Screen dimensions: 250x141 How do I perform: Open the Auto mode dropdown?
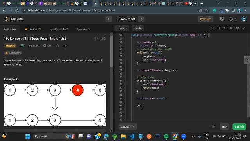(x=138, y=28)
